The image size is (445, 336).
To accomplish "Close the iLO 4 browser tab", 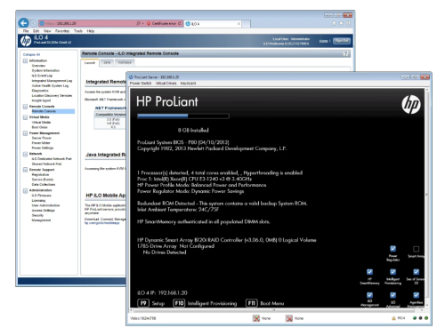I will point(239,24).
